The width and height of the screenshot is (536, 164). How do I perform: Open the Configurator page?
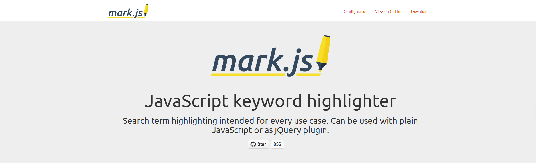355,11
